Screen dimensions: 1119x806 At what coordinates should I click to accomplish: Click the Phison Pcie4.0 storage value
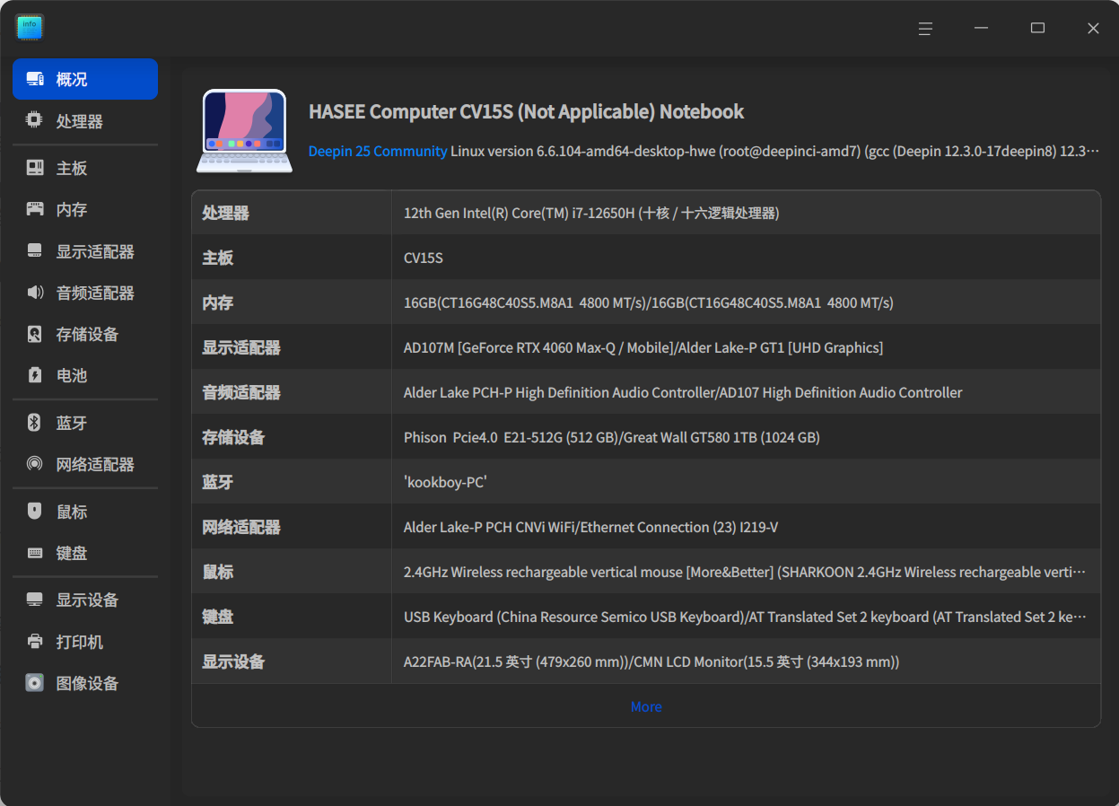click(612, 437)
